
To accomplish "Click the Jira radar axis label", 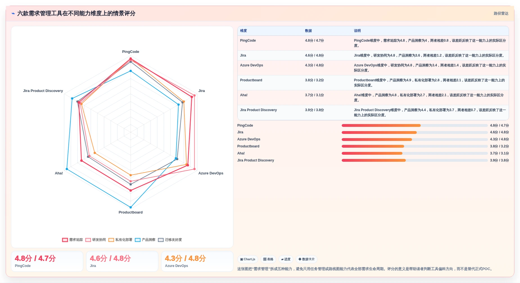I will pos(202,91).
